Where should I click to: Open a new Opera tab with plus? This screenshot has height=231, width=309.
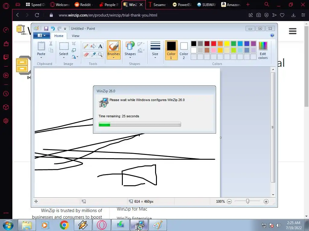248,5
